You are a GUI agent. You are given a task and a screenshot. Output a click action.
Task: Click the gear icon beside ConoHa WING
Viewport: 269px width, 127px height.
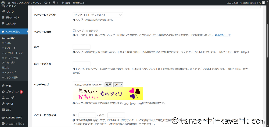(3, 118)
